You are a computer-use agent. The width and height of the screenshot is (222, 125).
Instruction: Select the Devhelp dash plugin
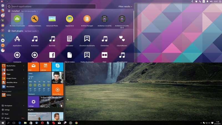click(x=35, y=57)
